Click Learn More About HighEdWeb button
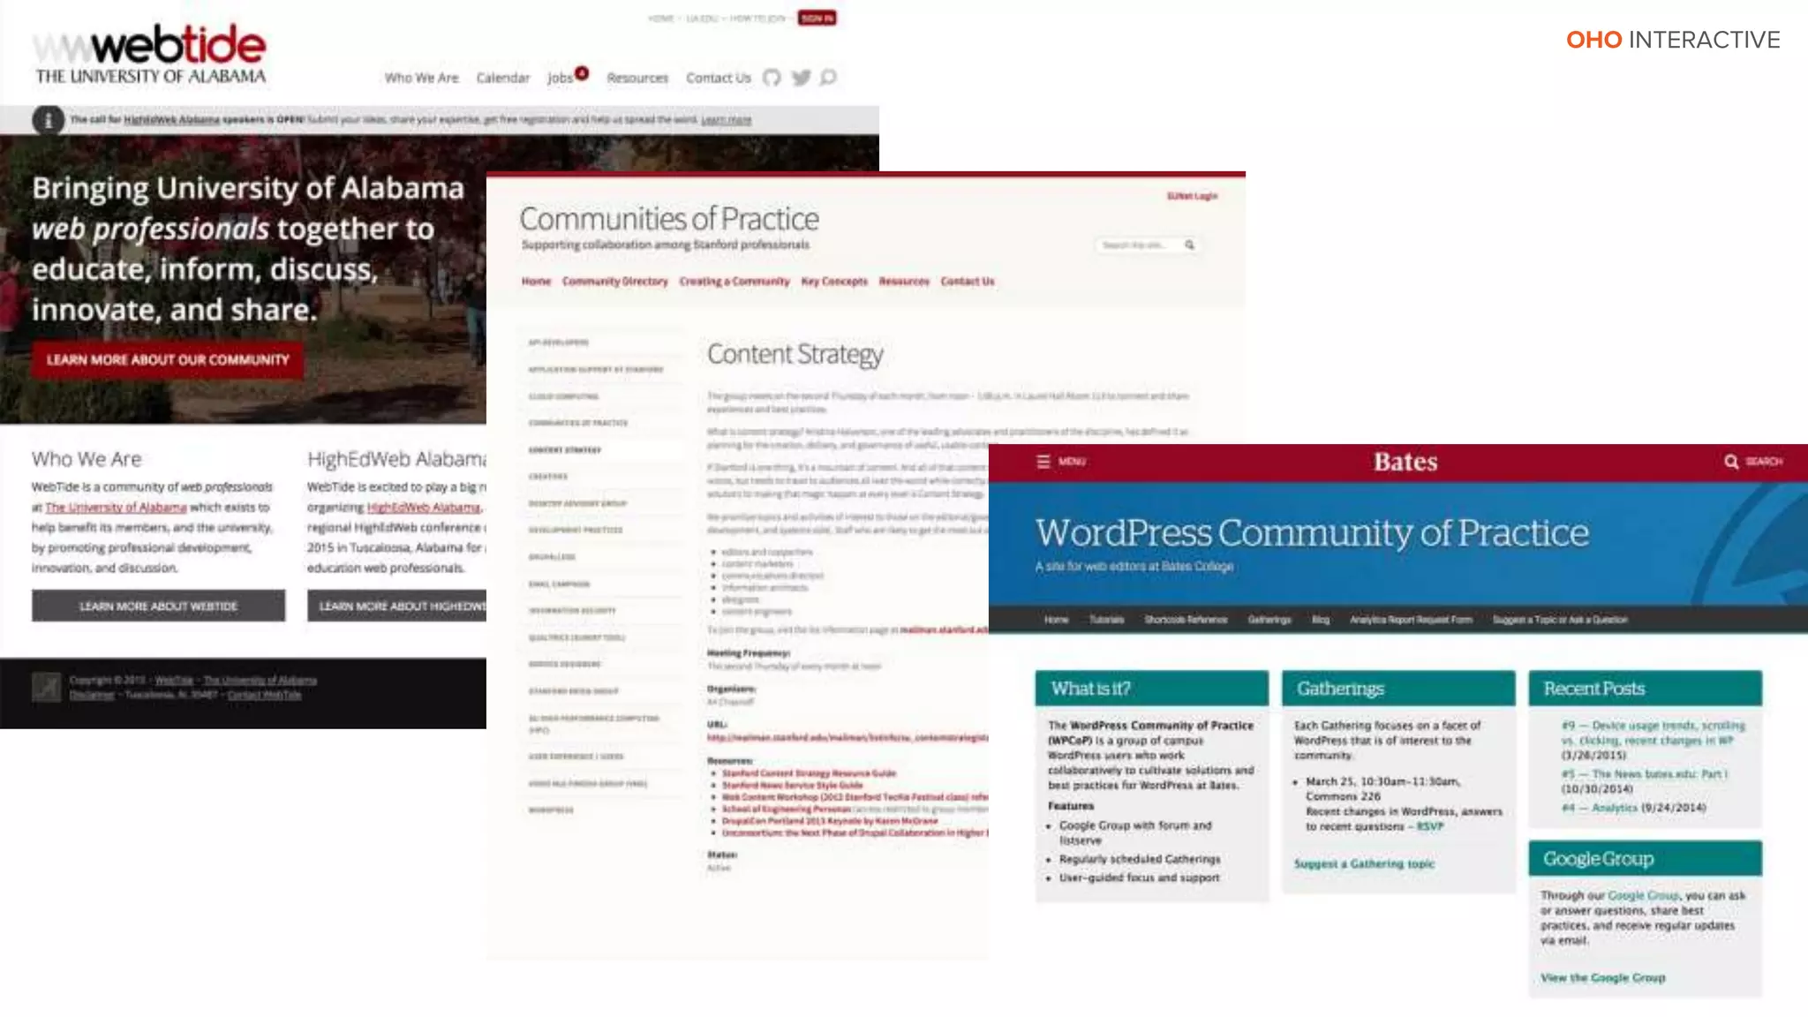Viewport: 1808px width, 1017px height. pyautogui.click(x=397, y=606)
